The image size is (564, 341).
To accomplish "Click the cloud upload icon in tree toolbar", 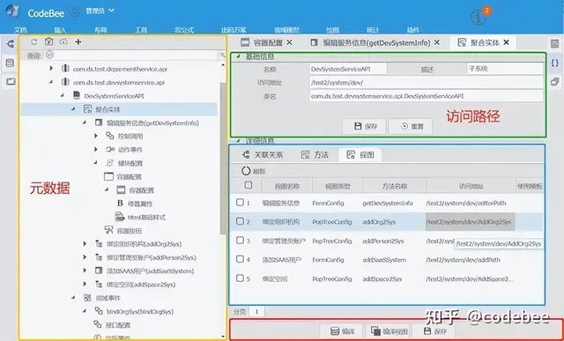I will (x=63, y=42).
